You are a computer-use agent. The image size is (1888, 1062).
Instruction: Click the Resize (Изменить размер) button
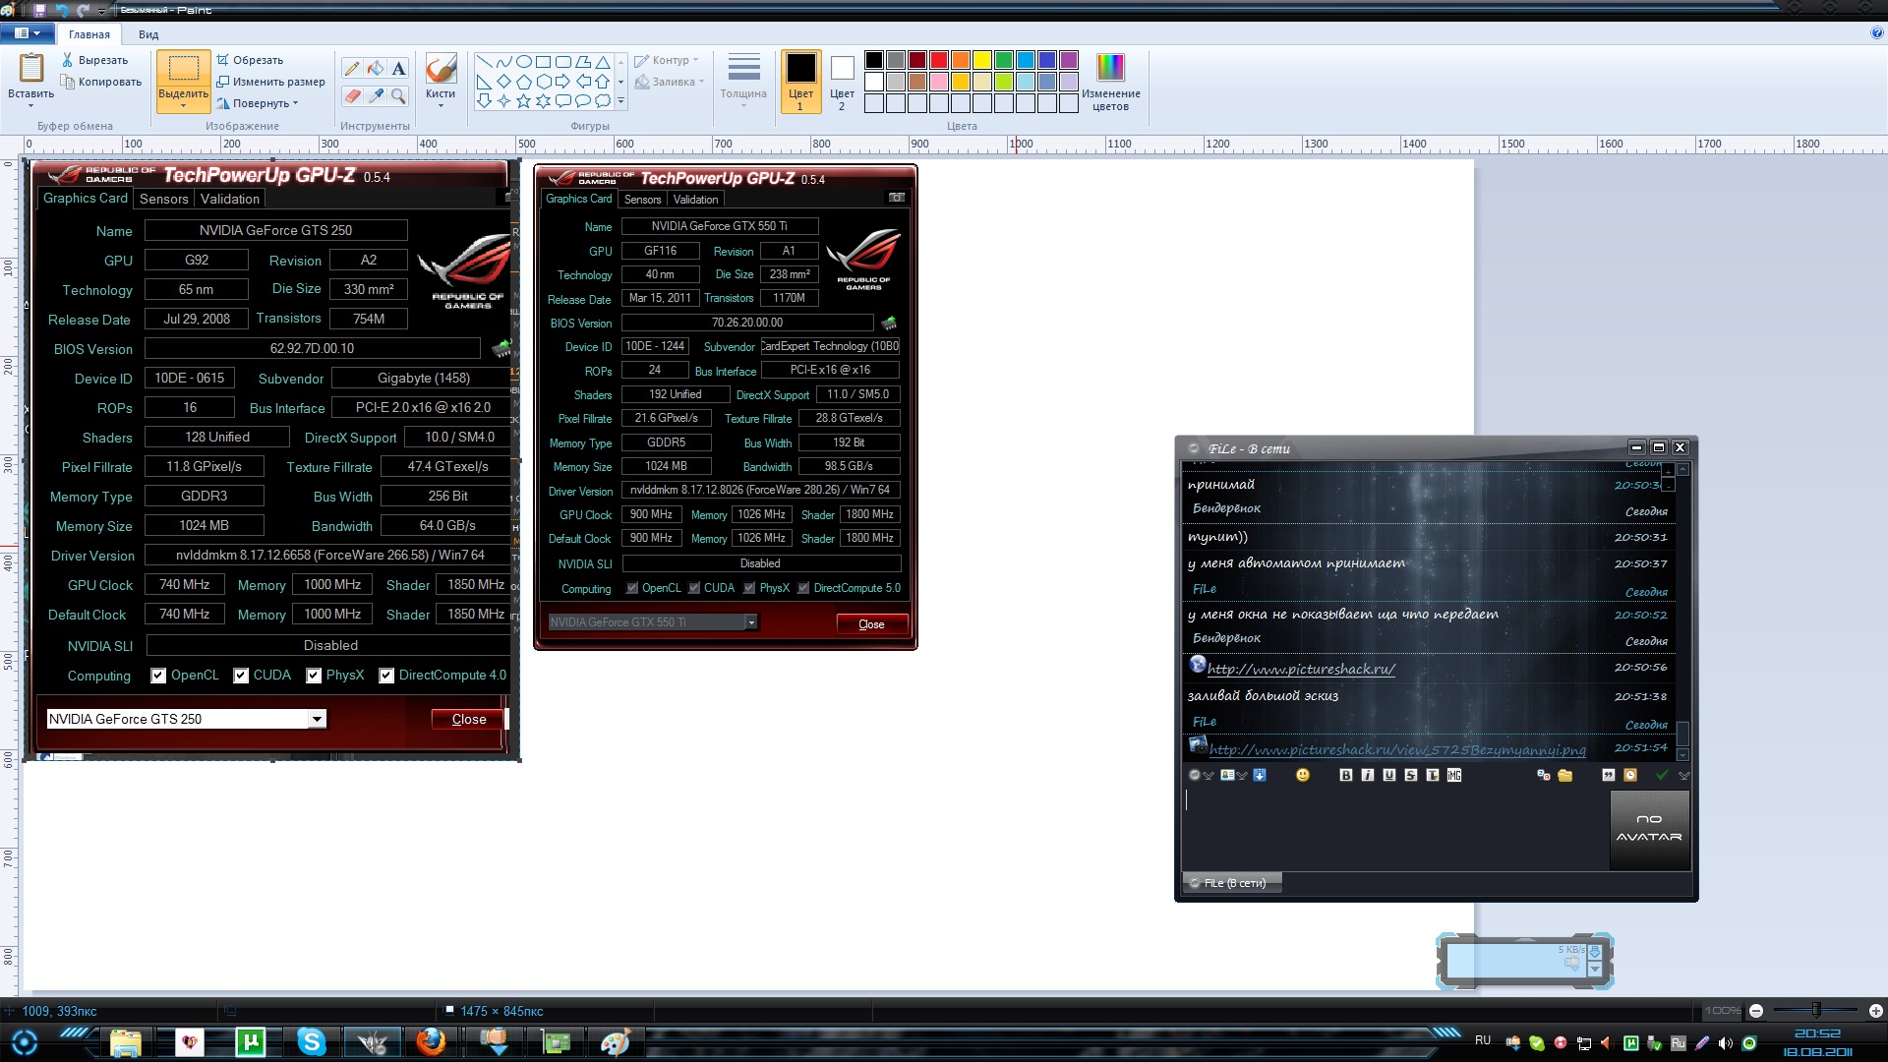pyautogui.click(x=270, y=82)
